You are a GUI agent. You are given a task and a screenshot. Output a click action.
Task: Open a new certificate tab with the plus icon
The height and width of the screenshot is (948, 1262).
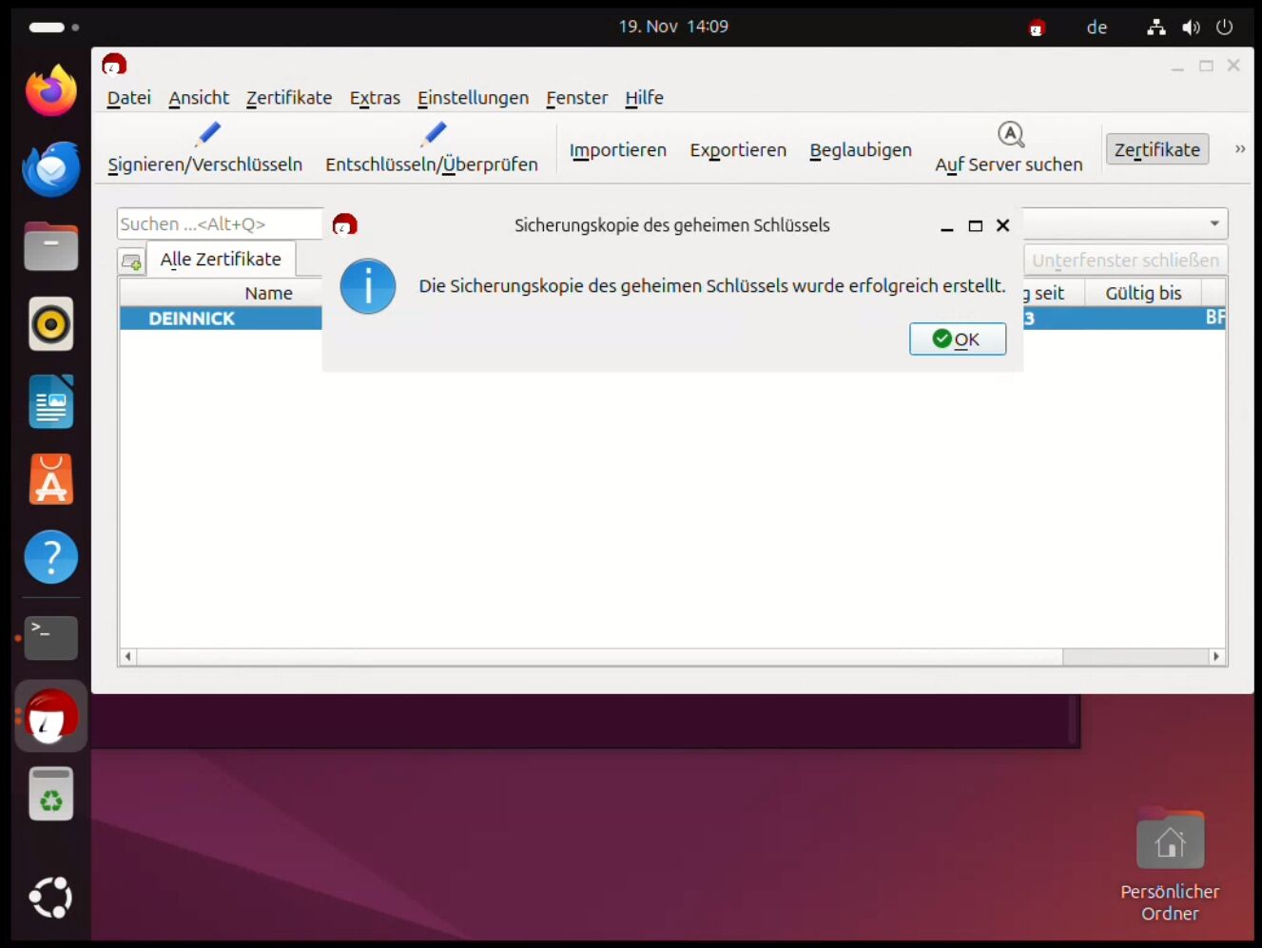[x=131, y=260]
